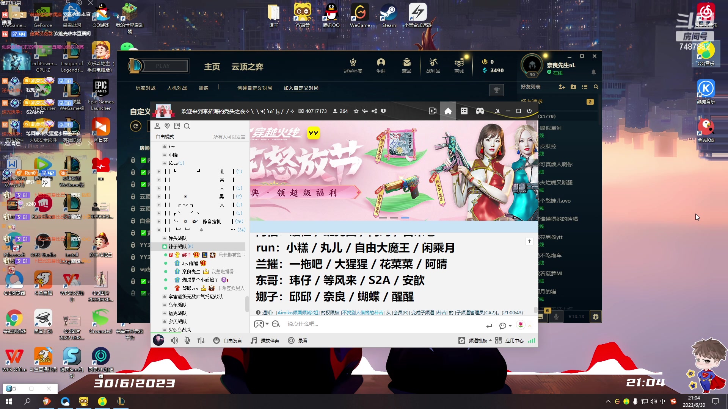Toggle the third green checkbox in LoL custom list
Screen dimensions: 728x409
pos(144,184)
